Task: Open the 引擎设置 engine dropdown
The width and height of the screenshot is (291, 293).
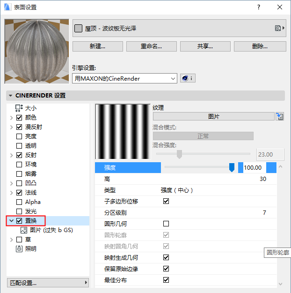Action: pyautogui.click(x=124, y=78)
